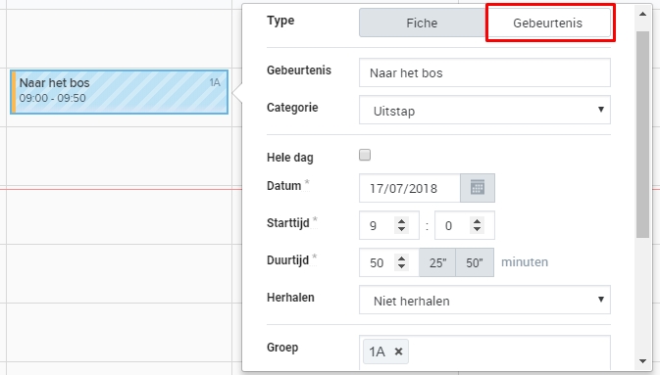Open the Herhalen dropdown
Viewport: 660px width, 375px height.
pos(484,300)
